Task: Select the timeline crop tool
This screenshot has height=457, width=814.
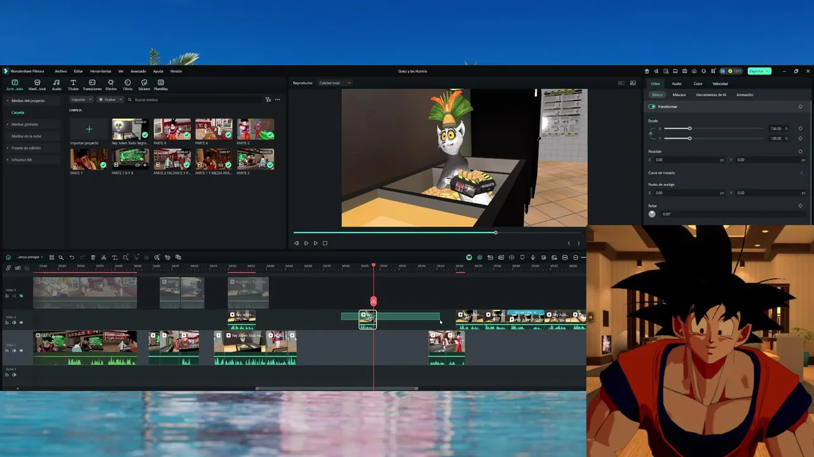Action: tap(125, 257)
